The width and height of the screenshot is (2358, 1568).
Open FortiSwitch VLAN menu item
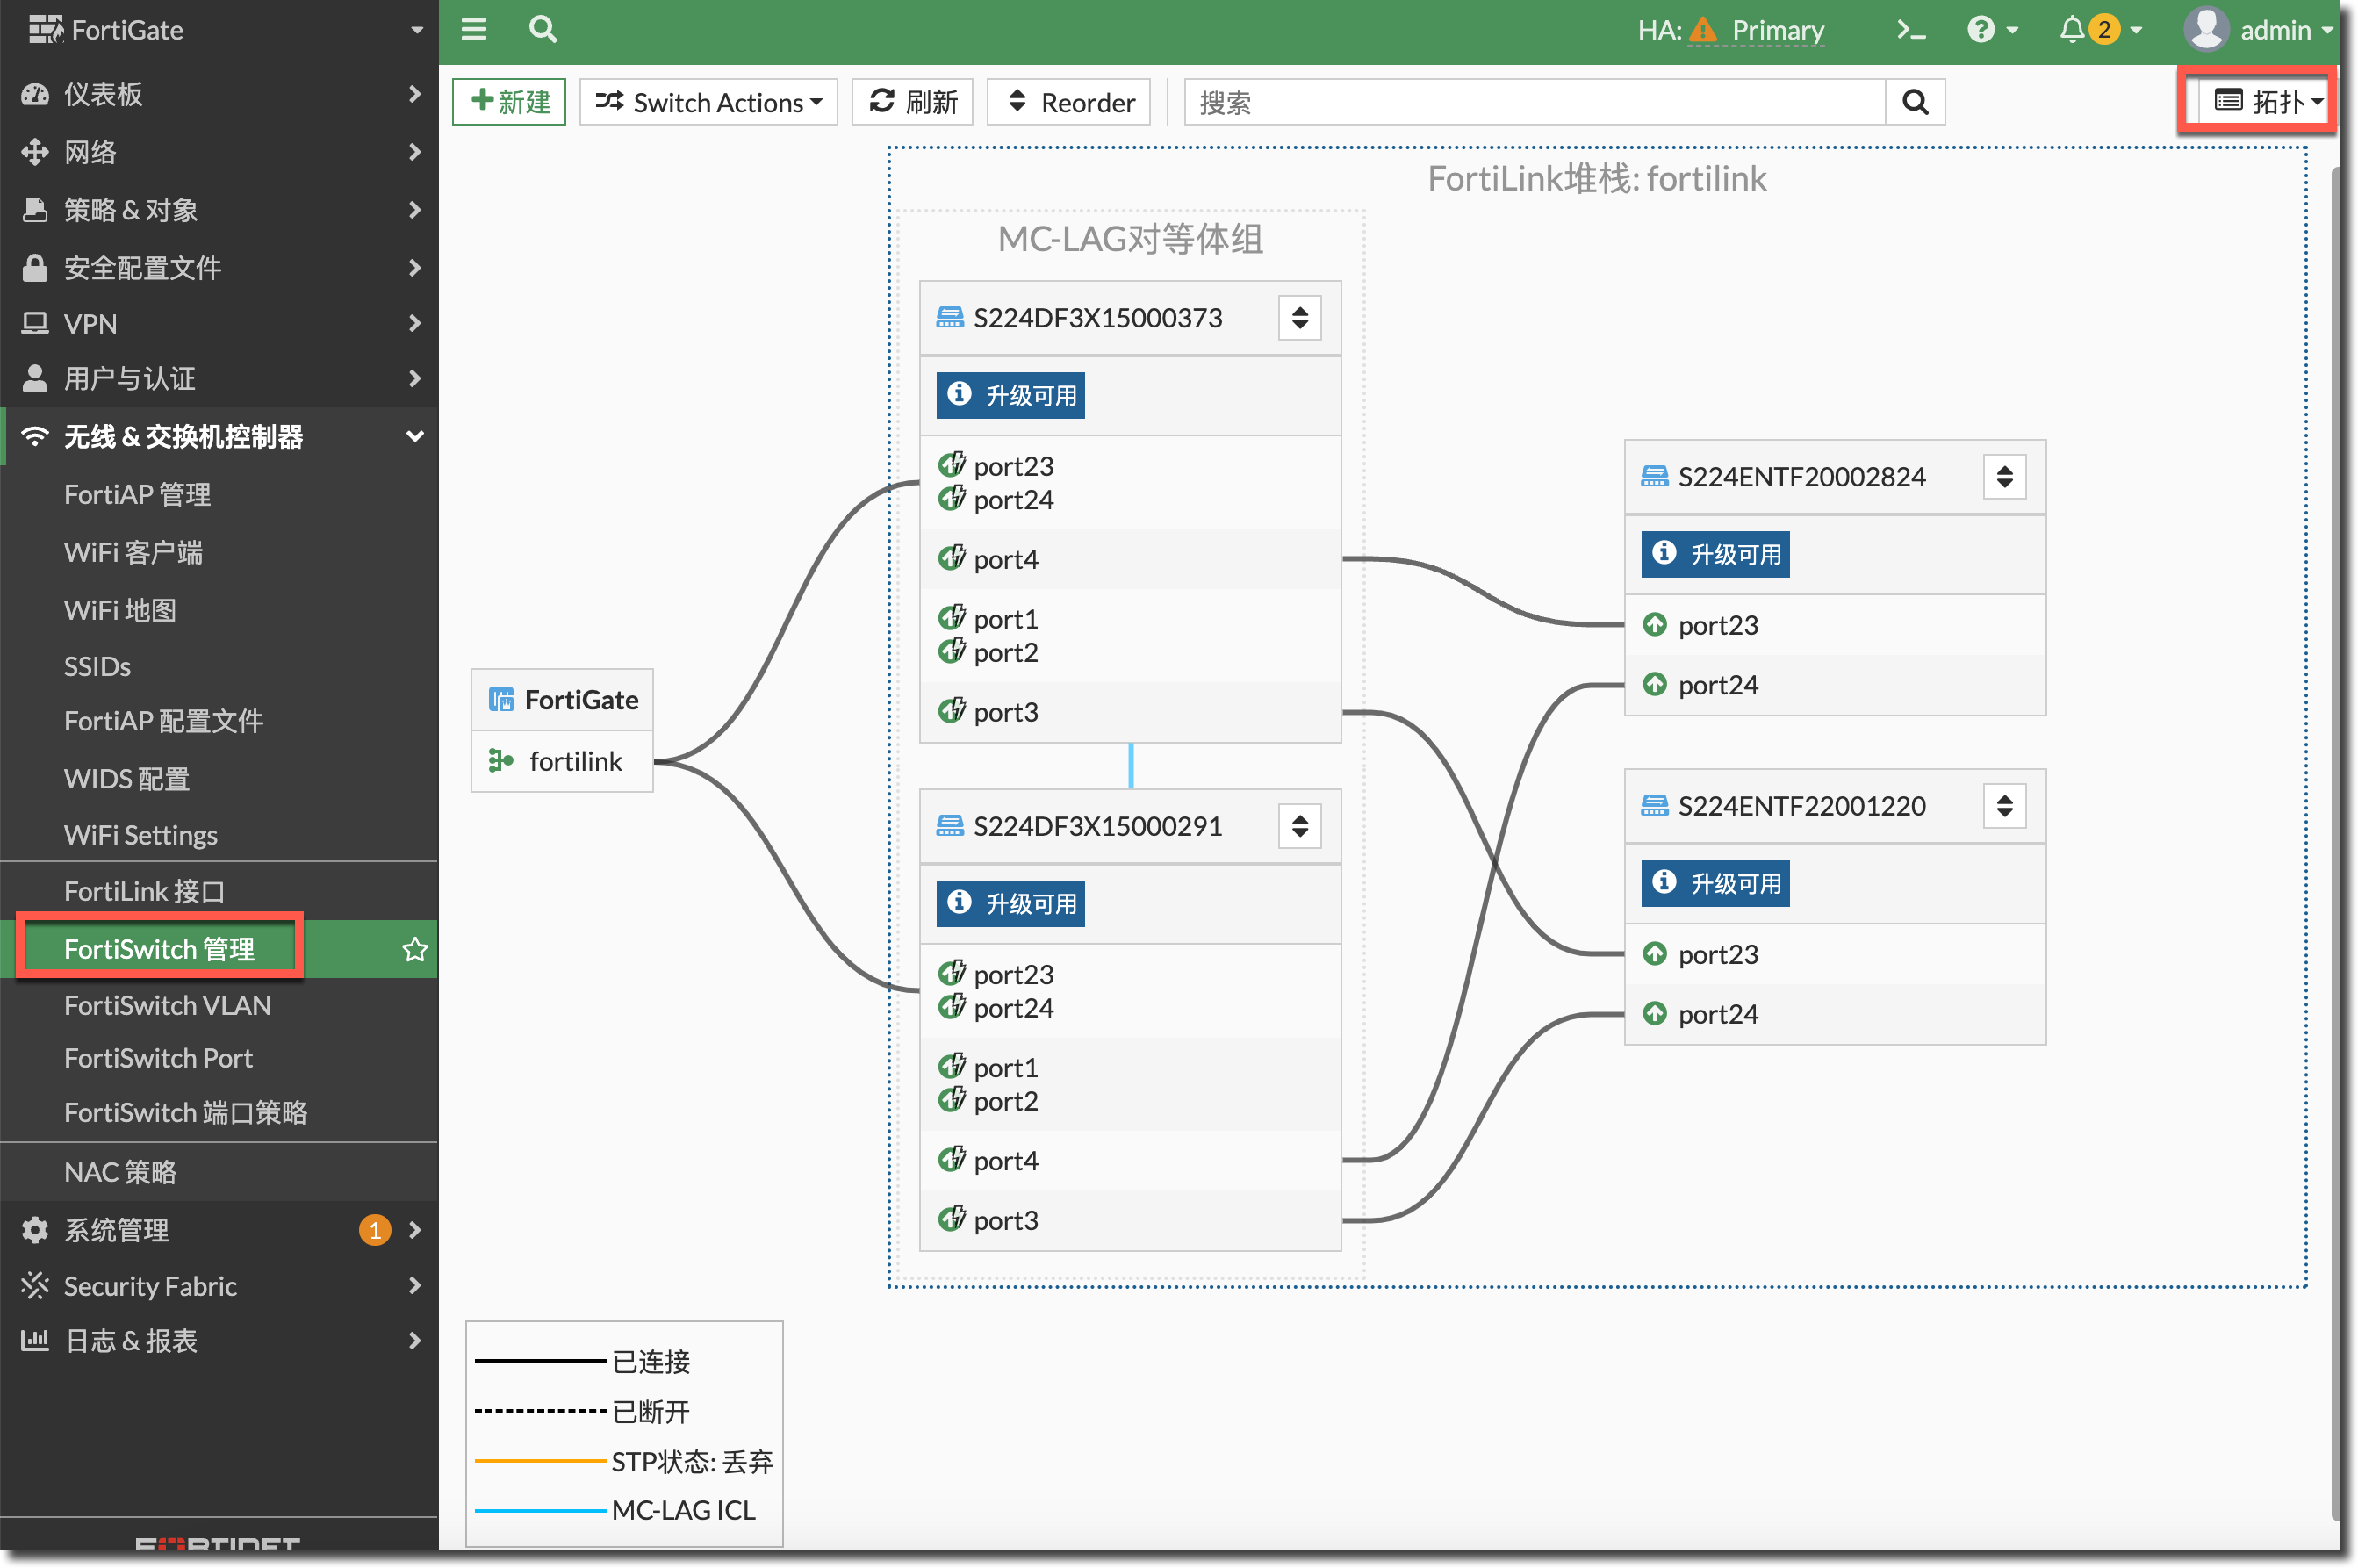[167, 1005]
